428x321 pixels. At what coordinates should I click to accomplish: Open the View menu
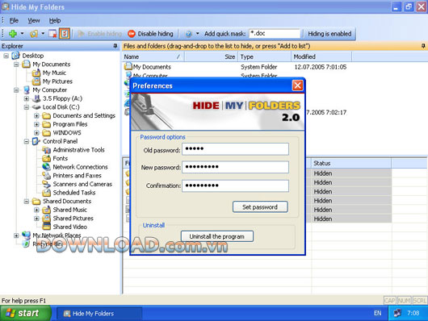click(x=34, y=20)
